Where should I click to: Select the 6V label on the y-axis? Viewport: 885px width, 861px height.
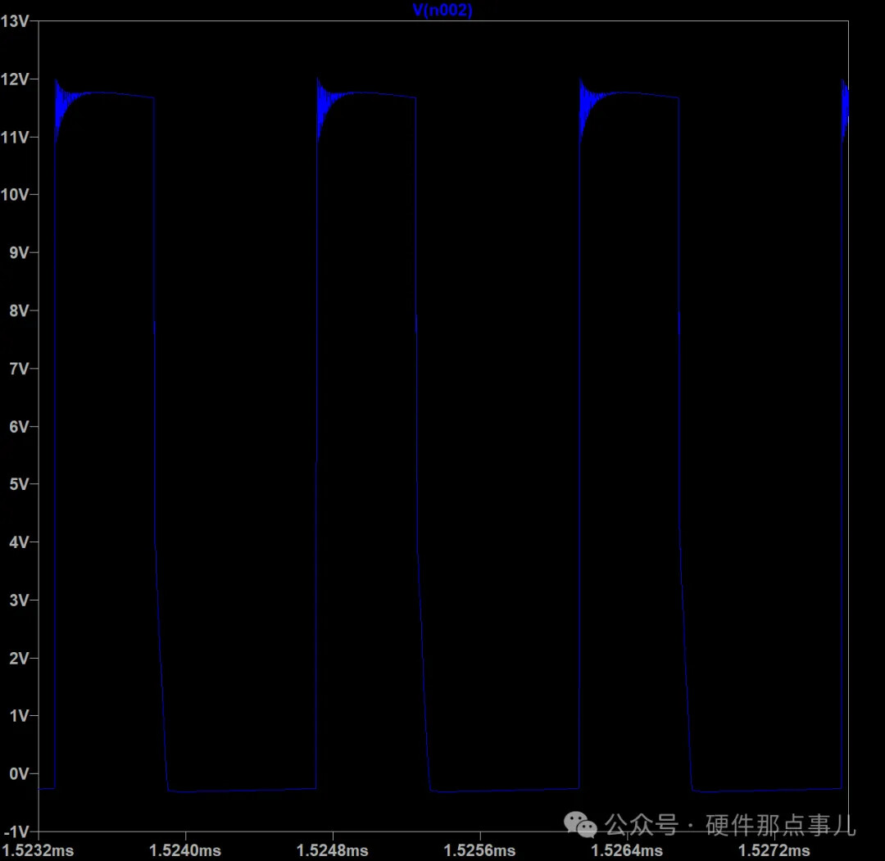18,427
